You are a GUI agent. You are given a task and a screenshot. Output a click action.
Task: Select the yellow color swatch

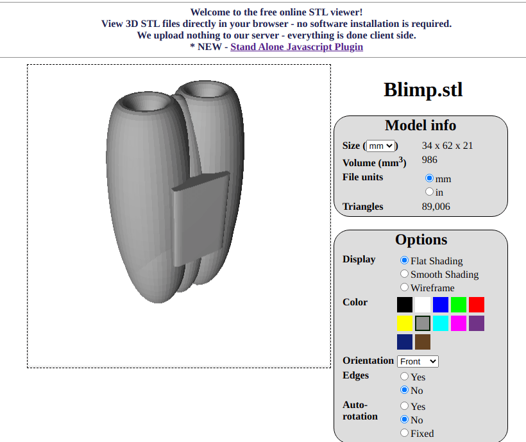405,323
